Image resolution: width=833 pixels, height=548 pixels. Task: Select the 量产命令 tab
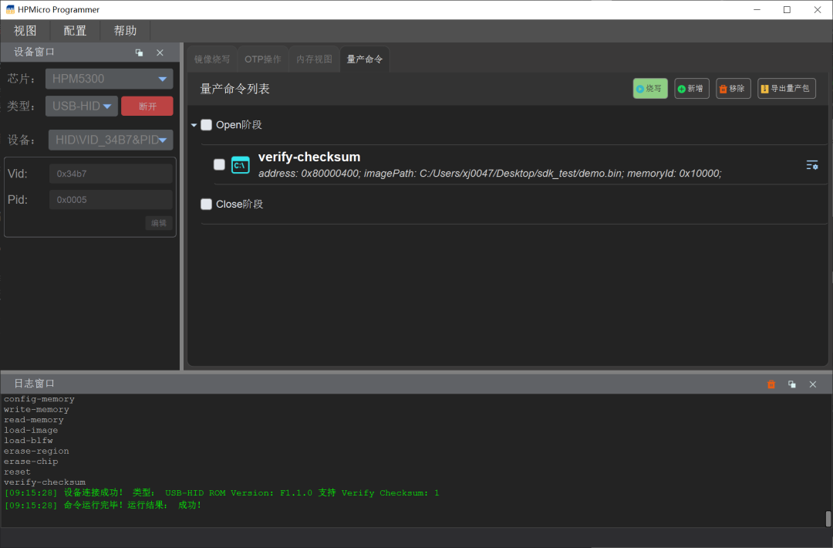[364, 59]
